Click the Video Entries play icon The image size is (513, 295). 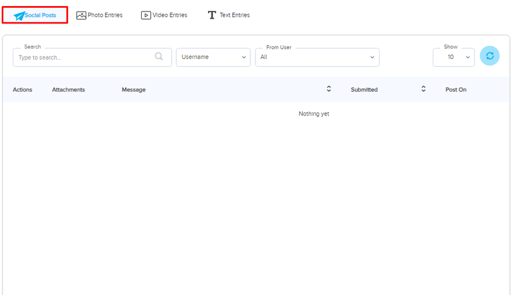tap(146, 15)
